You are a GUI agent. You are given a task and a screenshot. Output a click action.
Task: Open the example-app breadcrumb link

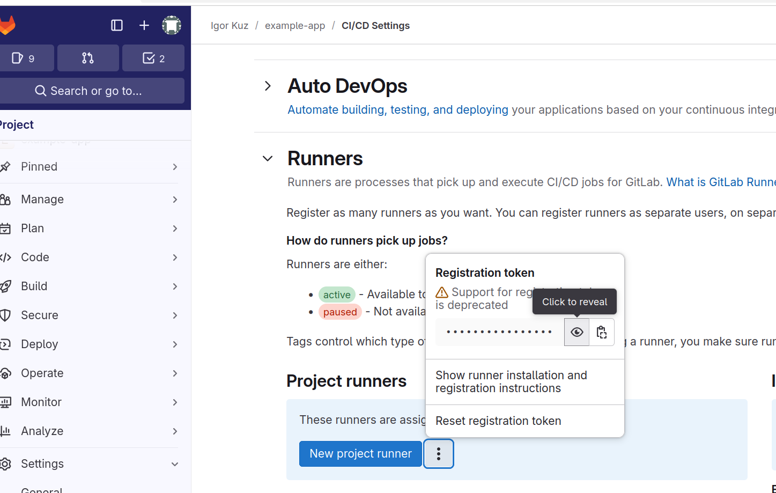point(295,26)
